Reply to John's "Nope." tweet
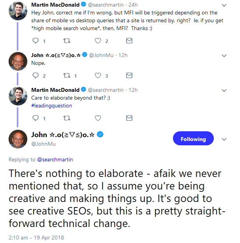Viewport: 240px width, 243px height. click(x=35, y=75)
